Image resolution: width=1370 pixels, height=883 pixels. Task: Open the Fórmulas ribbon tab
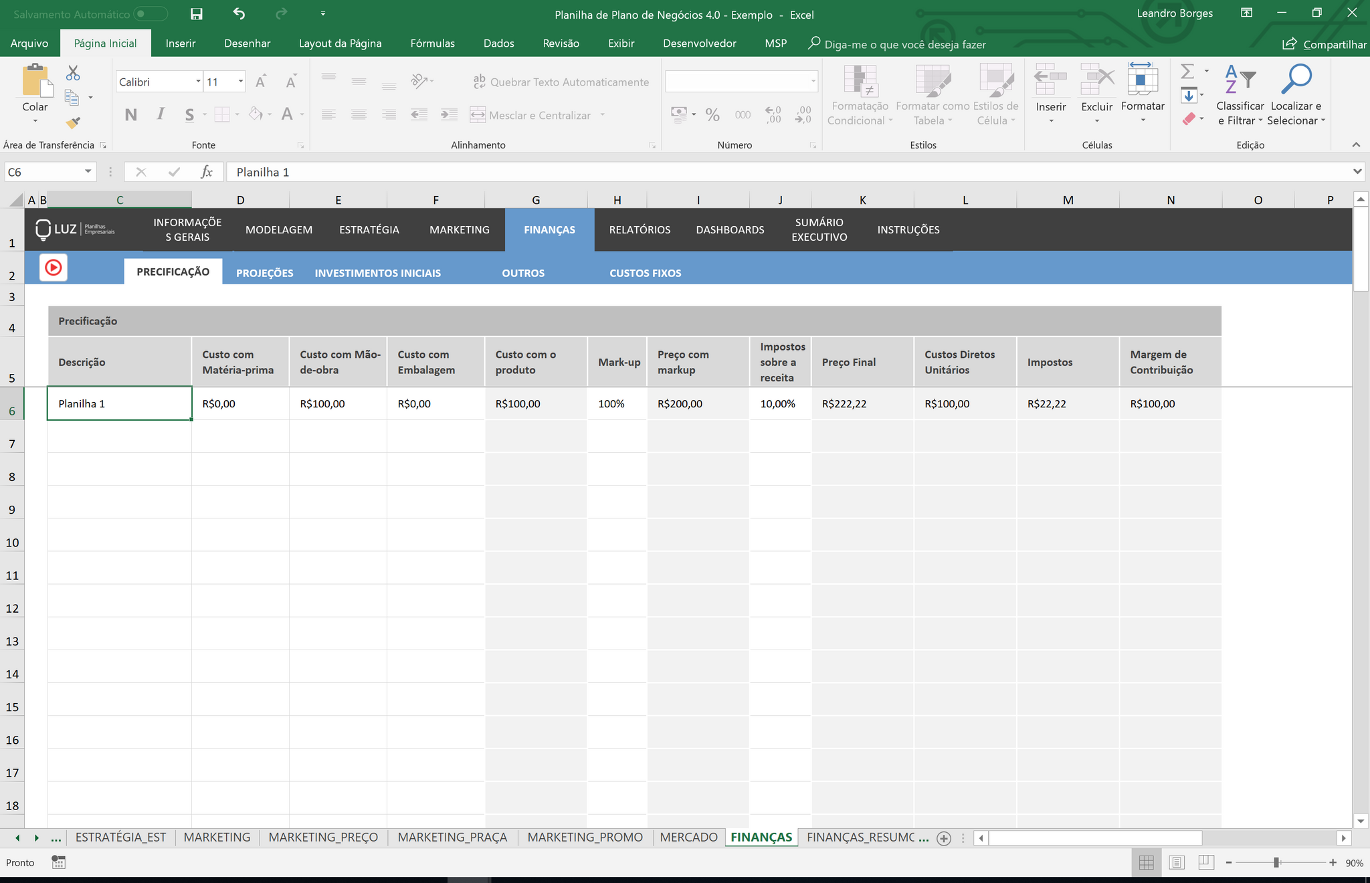(432, 43)
